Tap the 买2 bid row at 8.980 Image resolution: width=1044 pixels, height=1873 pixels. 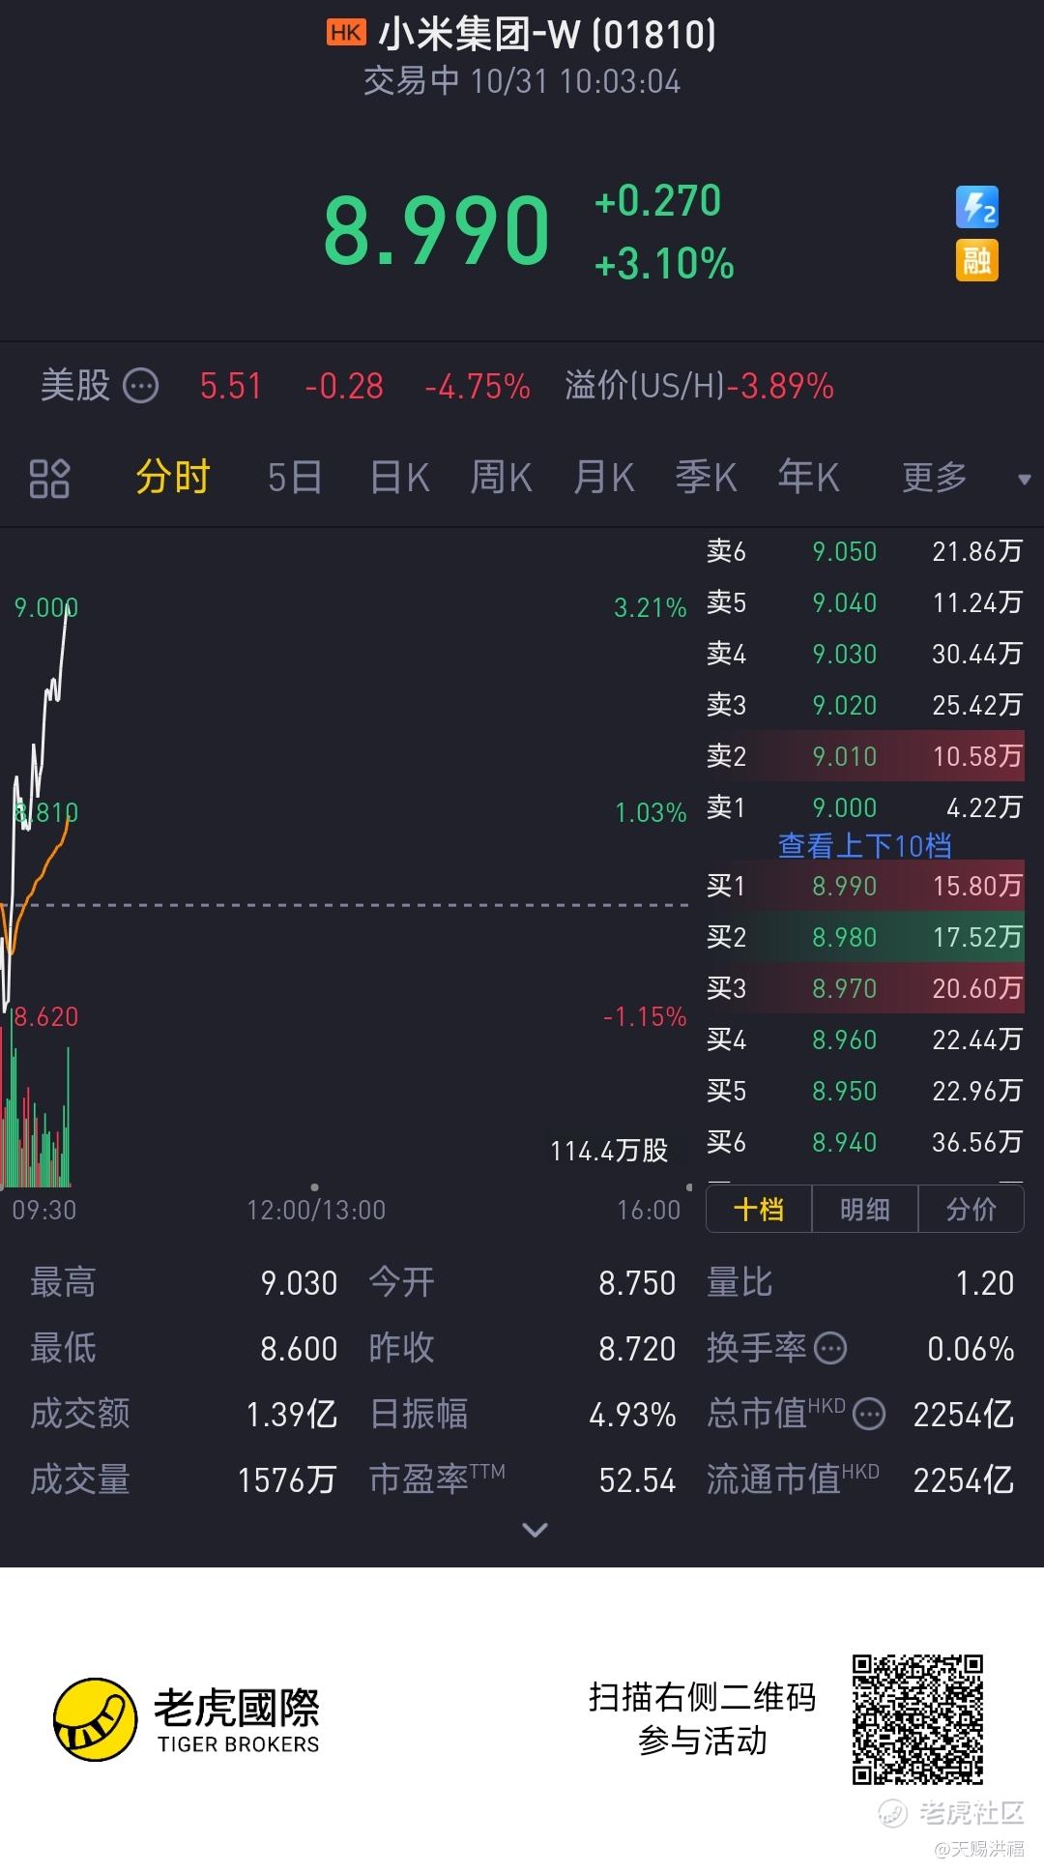coord(864,937)
